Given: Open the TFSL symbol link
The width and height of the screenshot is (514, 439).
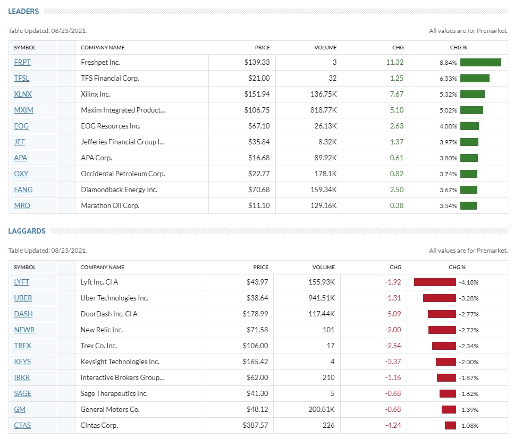Looking at the screenshot, I should [x=22, y=78].
